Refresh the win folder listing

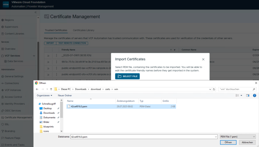click(x=214, y=89)
